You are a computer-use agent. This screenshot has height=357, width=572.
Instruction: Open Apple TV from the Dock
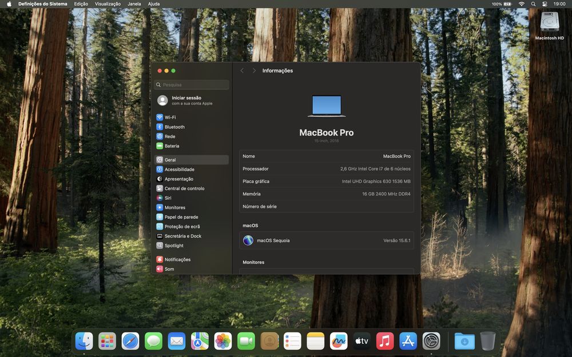(x=362, y=342)
